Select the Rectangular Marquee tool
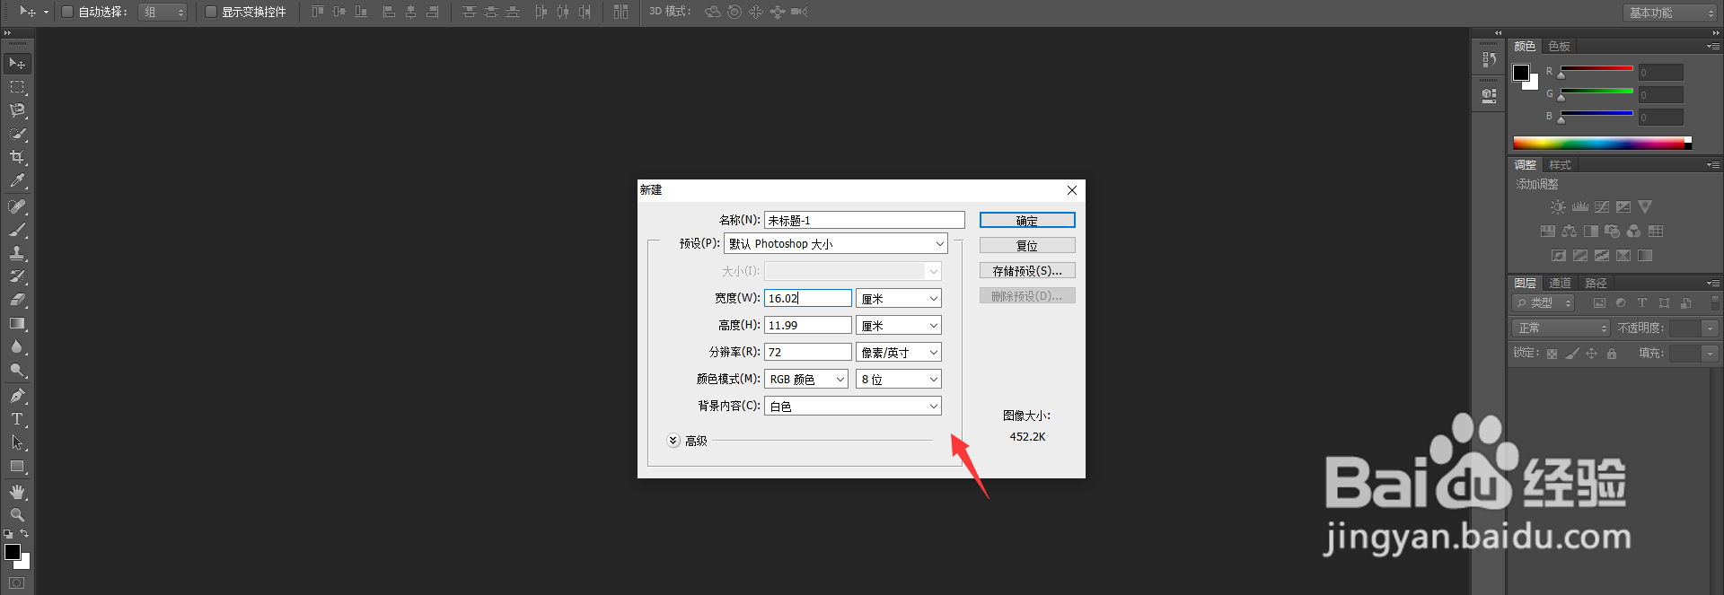 (17, 87)
